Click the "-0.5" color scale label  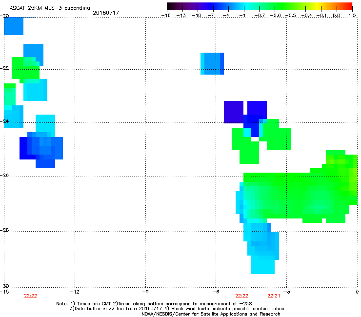[x=291, y=16]
